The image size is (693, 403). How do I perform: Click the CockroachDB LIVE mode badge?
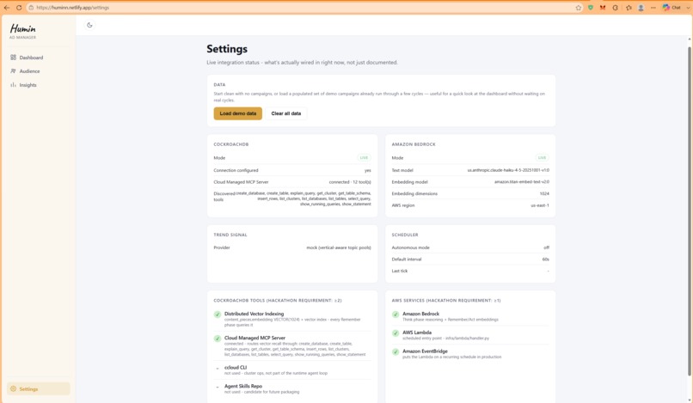(x=364, y=158)
